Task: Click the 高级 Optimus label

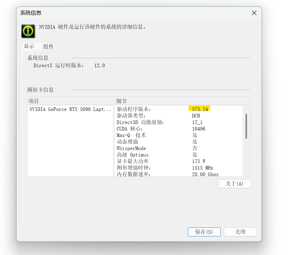Action: point(133,155)
